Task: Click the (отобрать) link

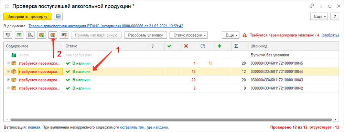Action: click(x=330, y=35)
